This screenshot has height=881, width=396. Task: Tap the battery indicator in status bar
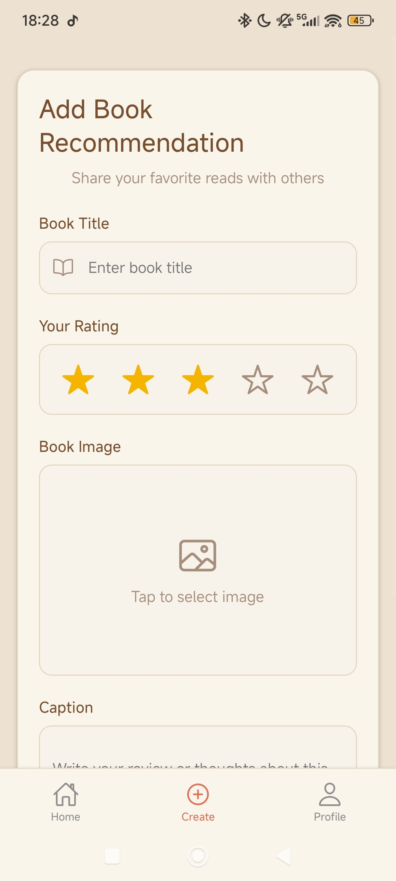(x=360, y=20)
